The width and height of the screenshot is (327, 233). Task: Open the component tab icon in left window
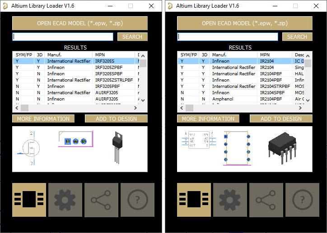(x=29, y=200)
